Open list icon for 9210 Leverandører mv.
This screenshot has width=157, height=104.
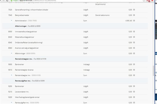(x=134, y=92)
